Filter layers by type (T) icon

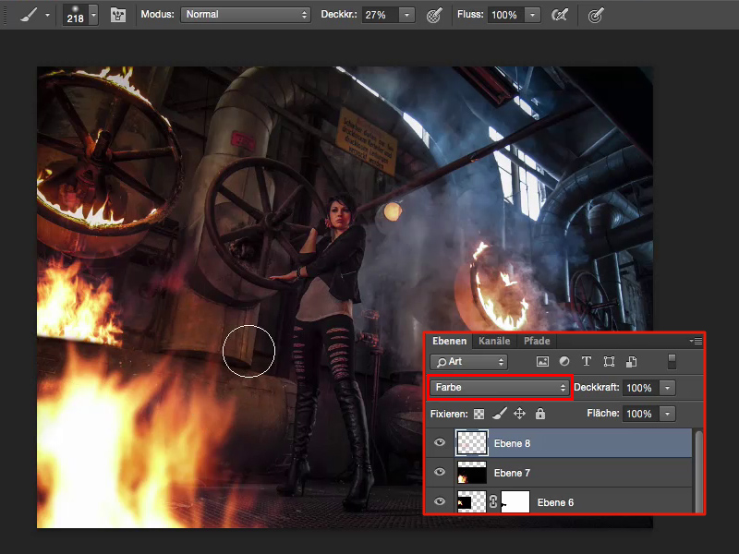pos(587,362)
